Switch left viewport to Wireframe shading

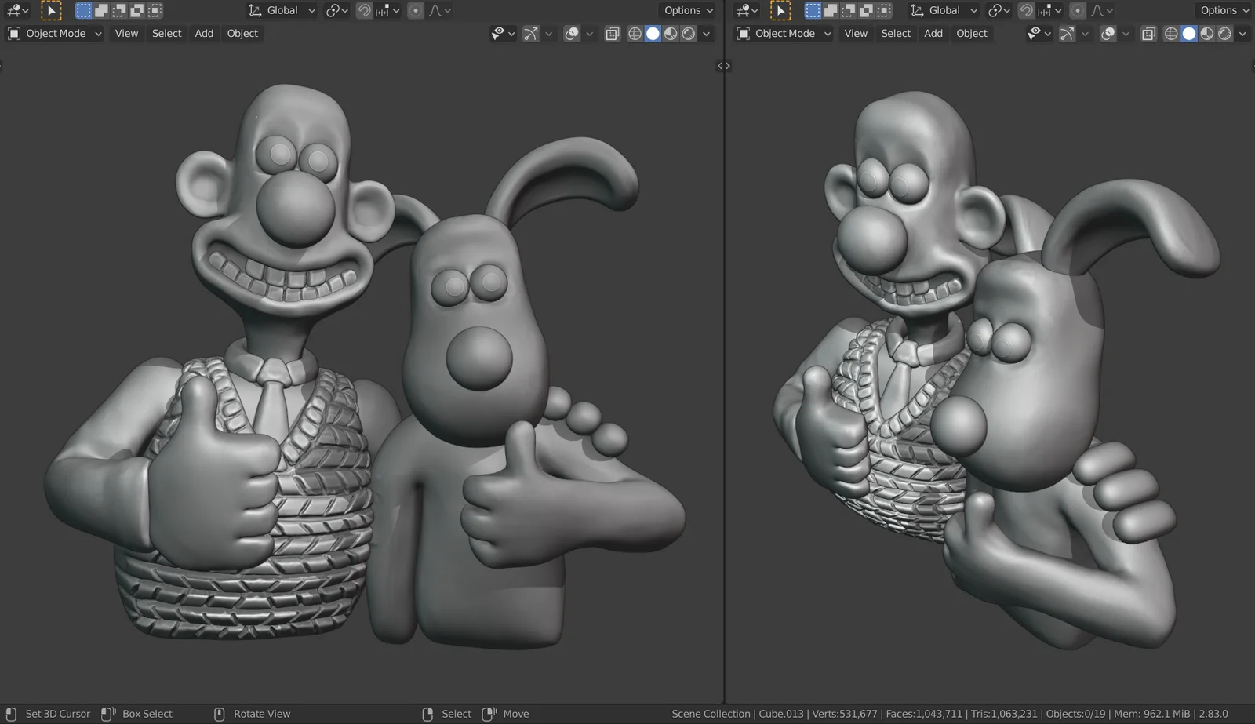pos(635,33)
